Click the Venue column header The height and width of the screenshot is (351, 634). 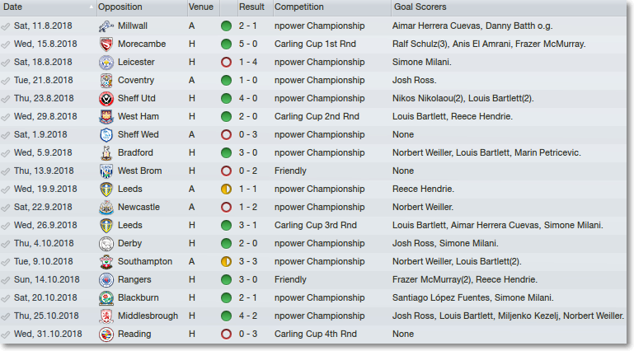coord(204,7)
